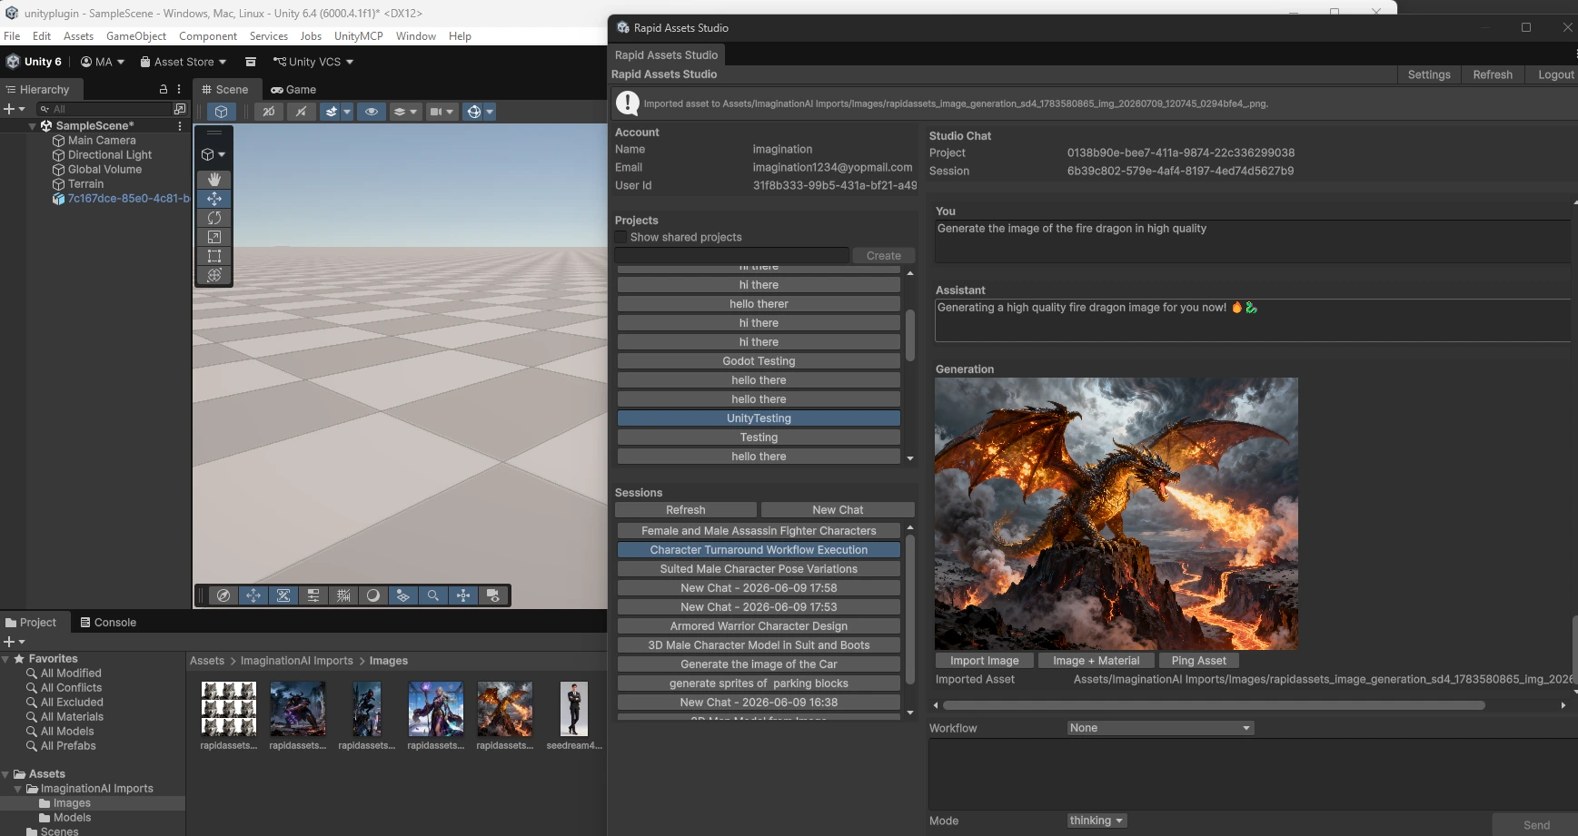Start a New Chat session
Screen dimensions: 1578x836
pos(838,510)
